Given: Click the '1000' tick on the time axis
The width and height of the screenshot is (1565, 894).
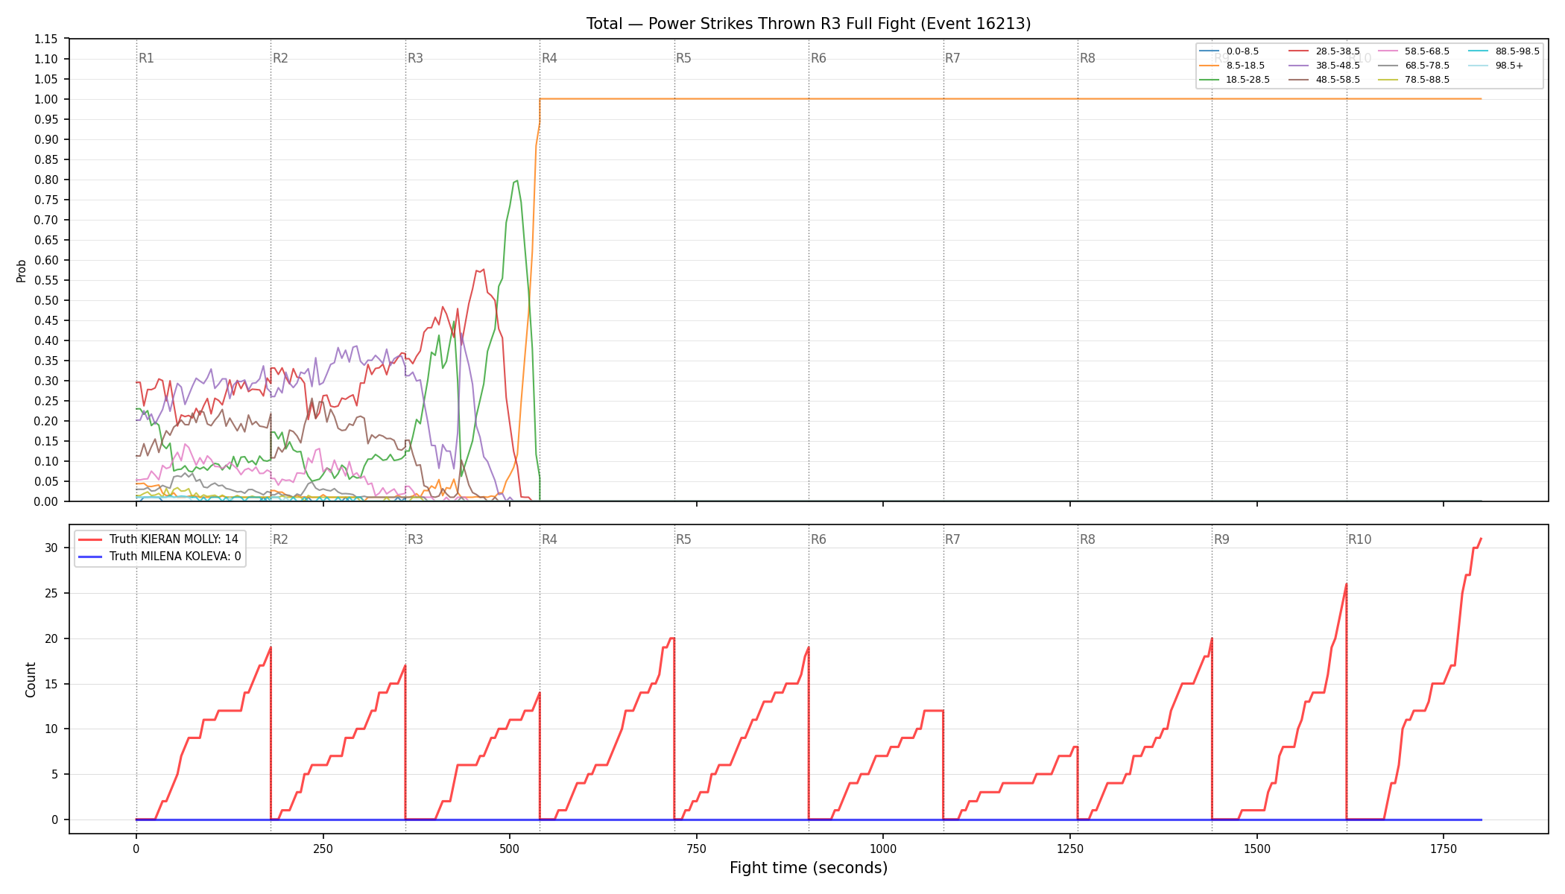Looking at the screenshot, I should click(883, 849).
